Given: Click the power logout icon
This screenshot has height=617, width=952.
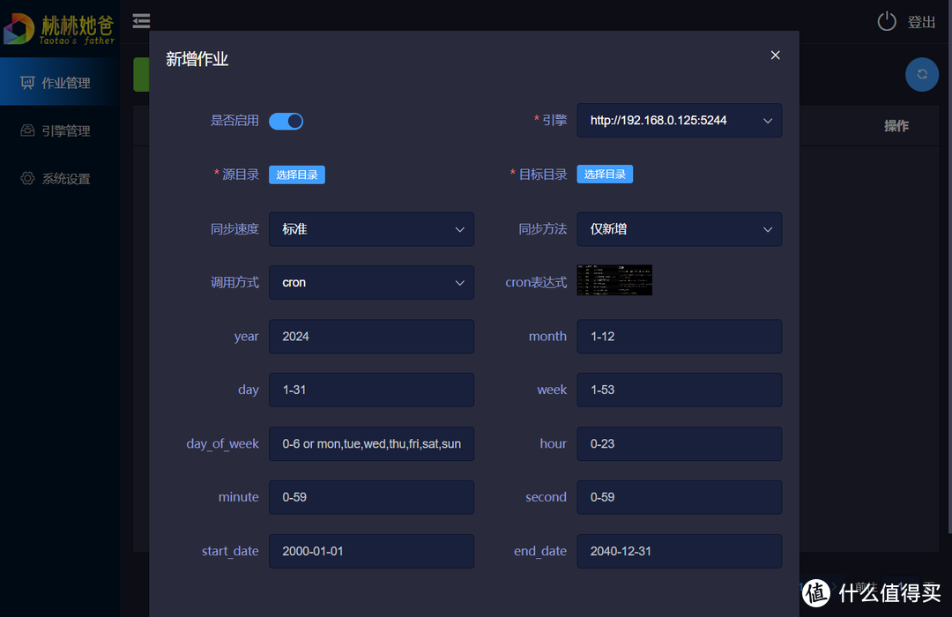Looking at the screenshot, I should pyautogui.click(x=887, y=22).
